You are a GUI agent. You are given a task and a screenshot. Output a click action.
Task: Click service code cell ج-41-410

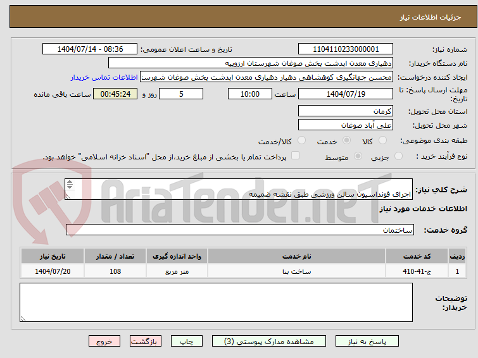(x=417, y=271)
